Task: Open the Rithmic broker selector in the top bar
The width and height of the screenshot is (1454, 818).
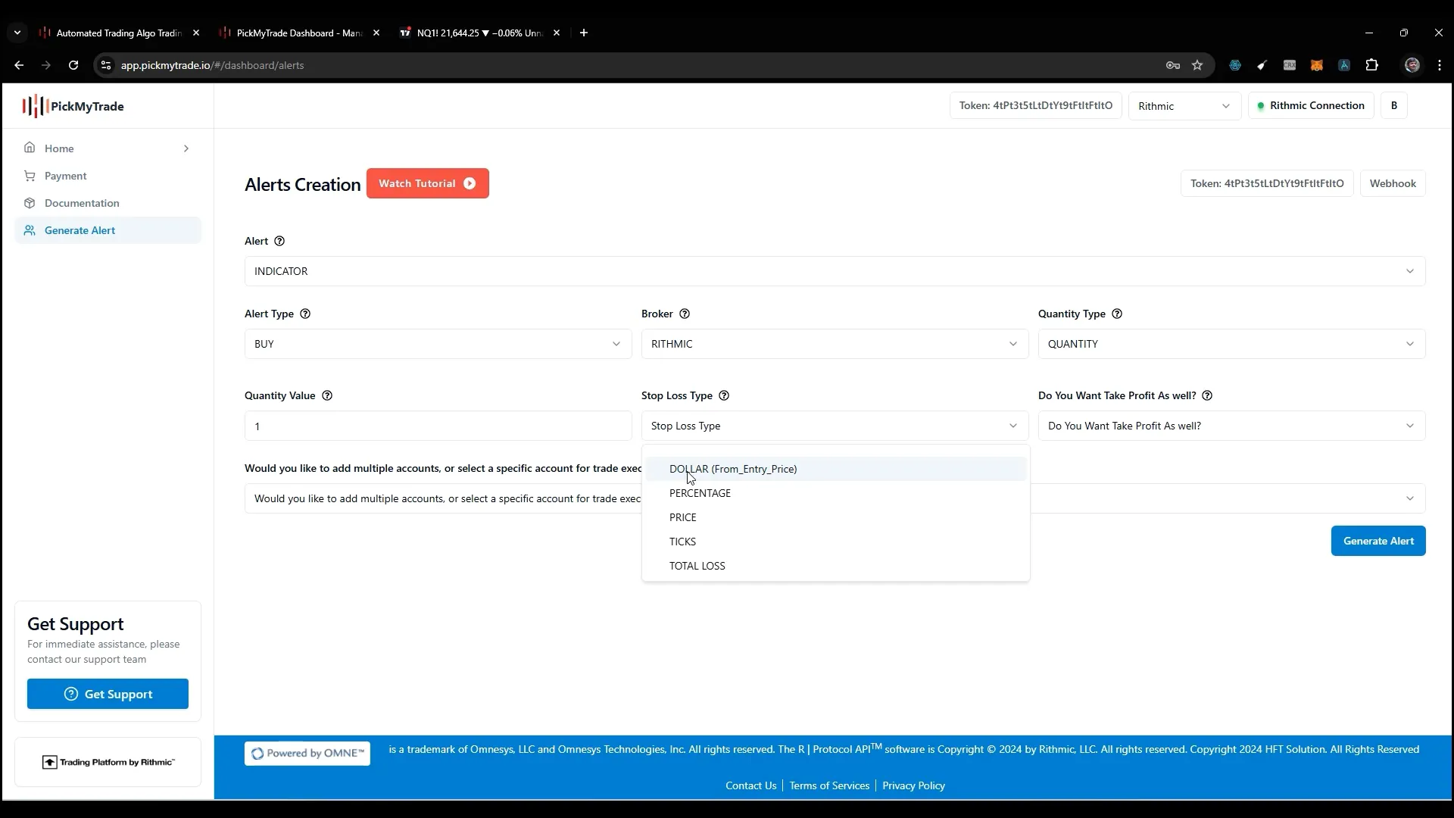Action: pyautogui.click(x=1184, y=106)
